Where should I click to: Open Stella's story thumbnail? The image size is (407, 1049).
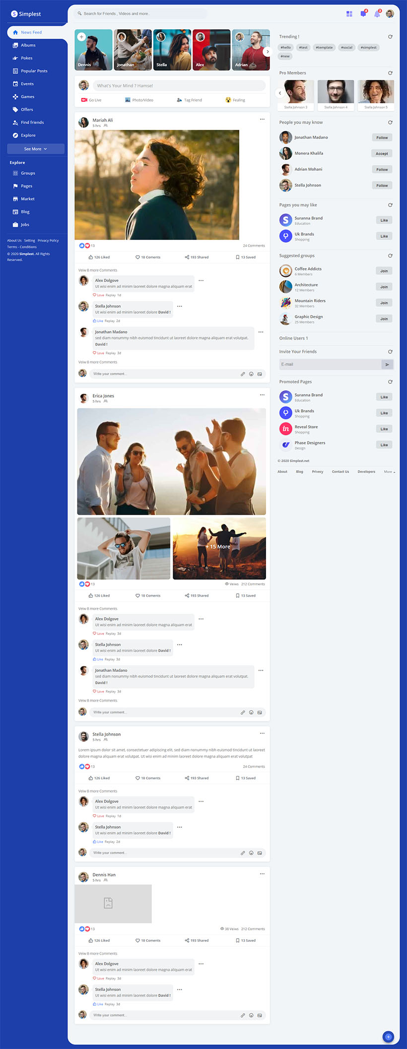click(172, 50)
